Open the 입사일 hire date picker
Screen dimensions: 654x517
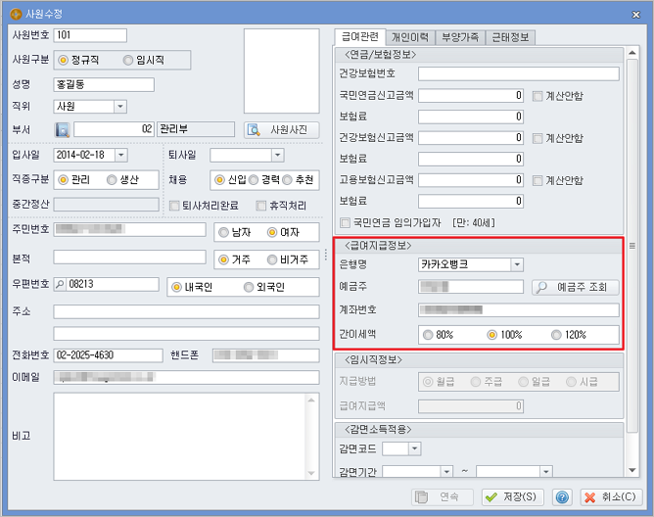pyautogui.click(x=120, y=155)
